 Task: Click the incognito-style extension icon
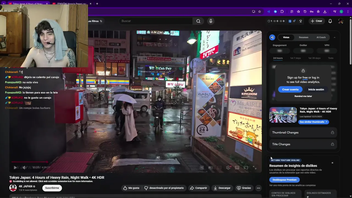[318, 12]
